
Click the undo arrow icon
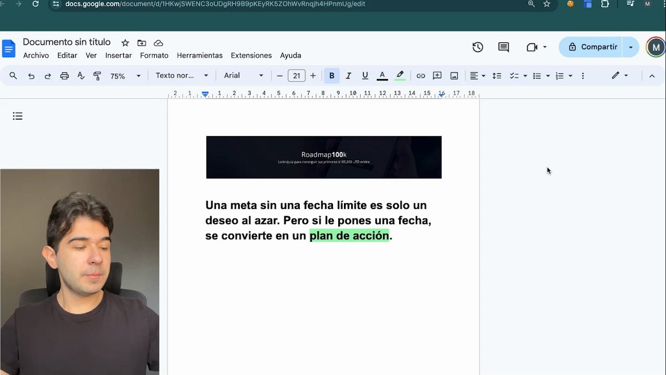pyautogui.click(x=31, y=76)
